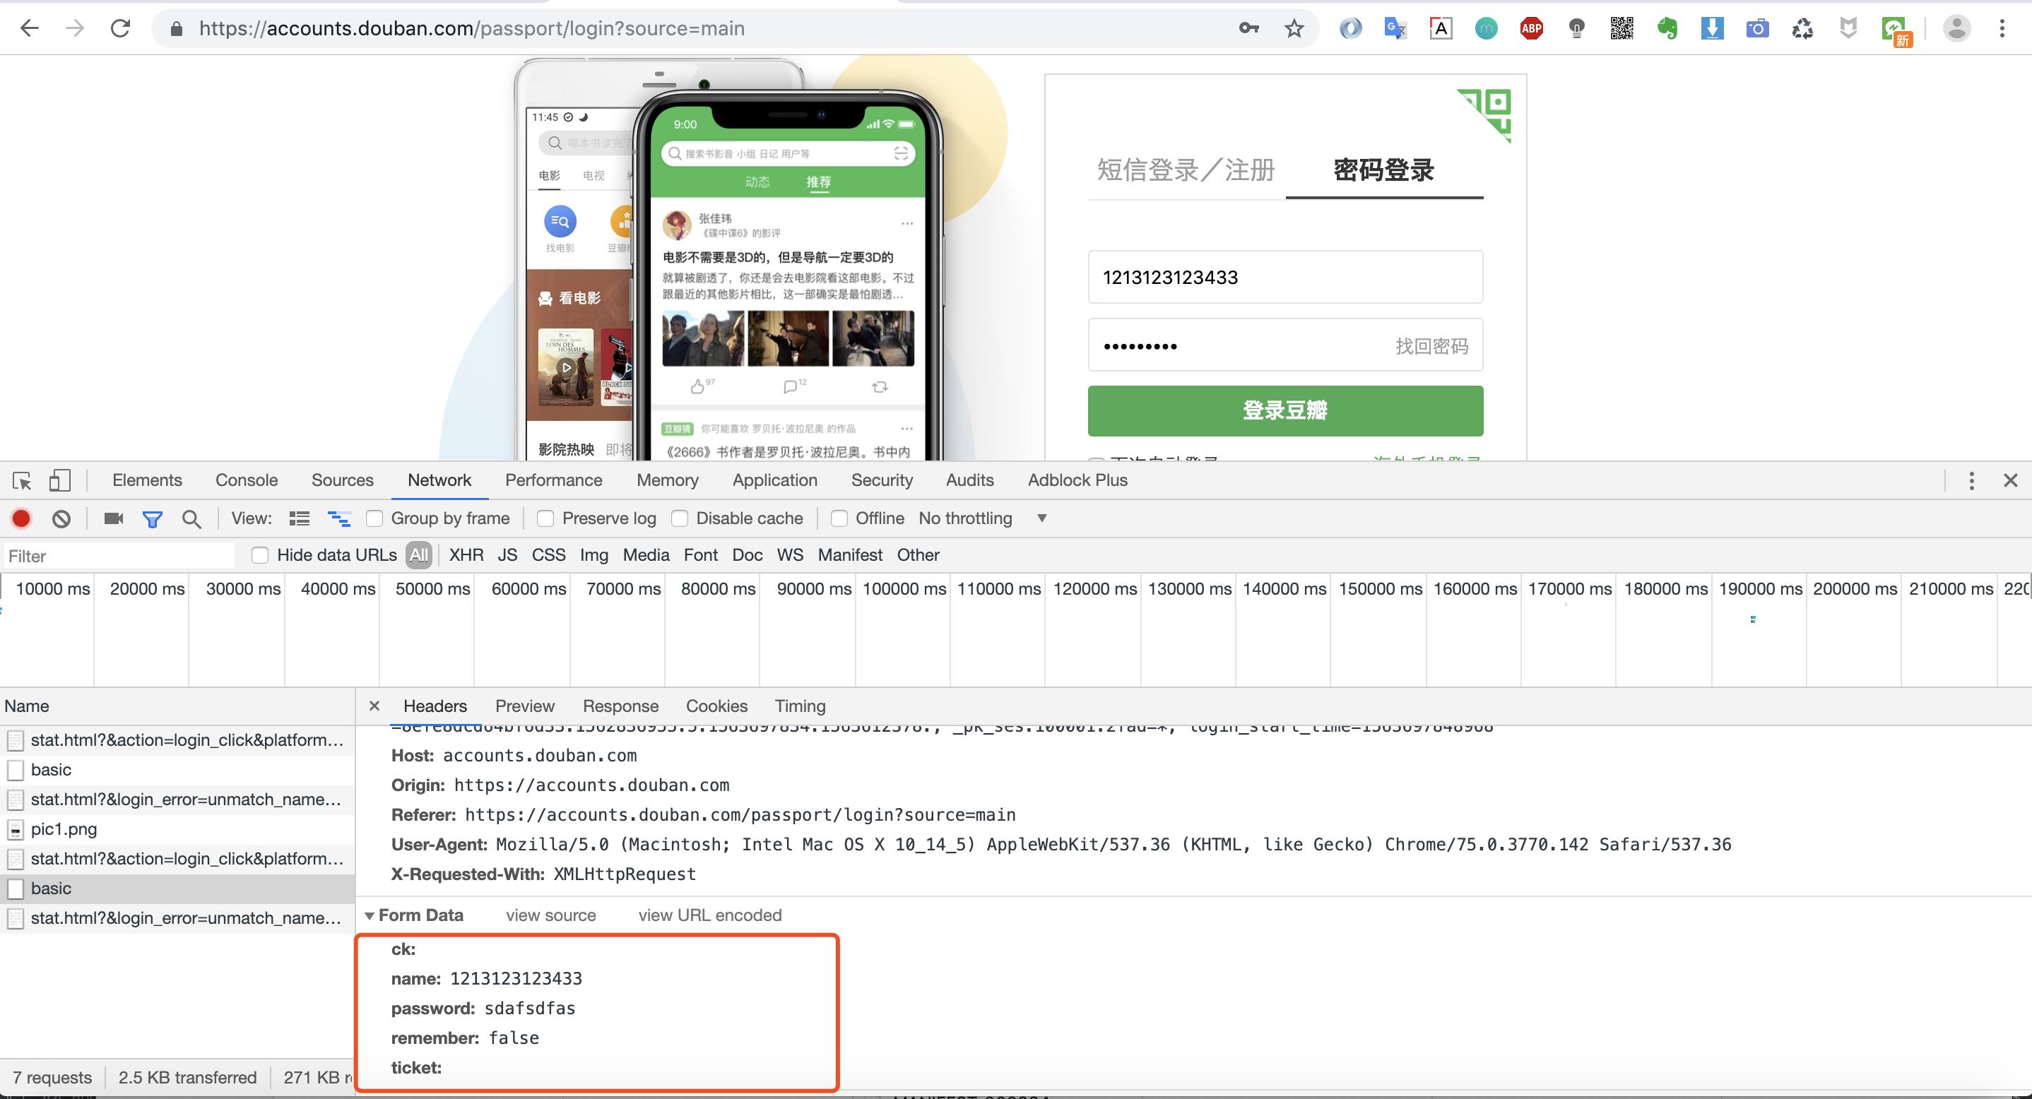Filter requests by JS
This screenshot has height=1099, width=2032.
[x=507, y=555]
